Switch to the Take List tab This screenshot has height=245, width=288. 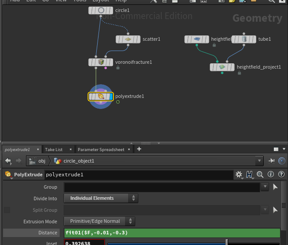(x=53, y=149)
